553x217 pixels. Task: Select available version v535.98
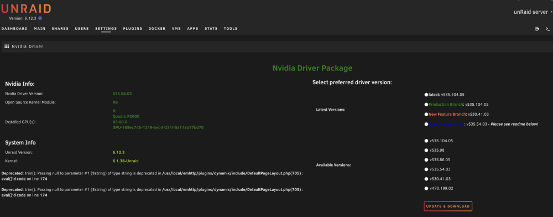click(426, 150)
